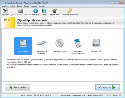Open the Ayuda menu in menu bar
125x98 pixels.
pyautogui.click(x=42, y=6)
